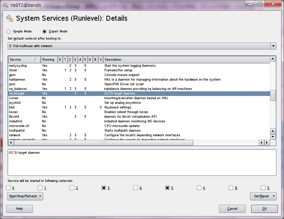Select the multipathd service row

[139, 131]
